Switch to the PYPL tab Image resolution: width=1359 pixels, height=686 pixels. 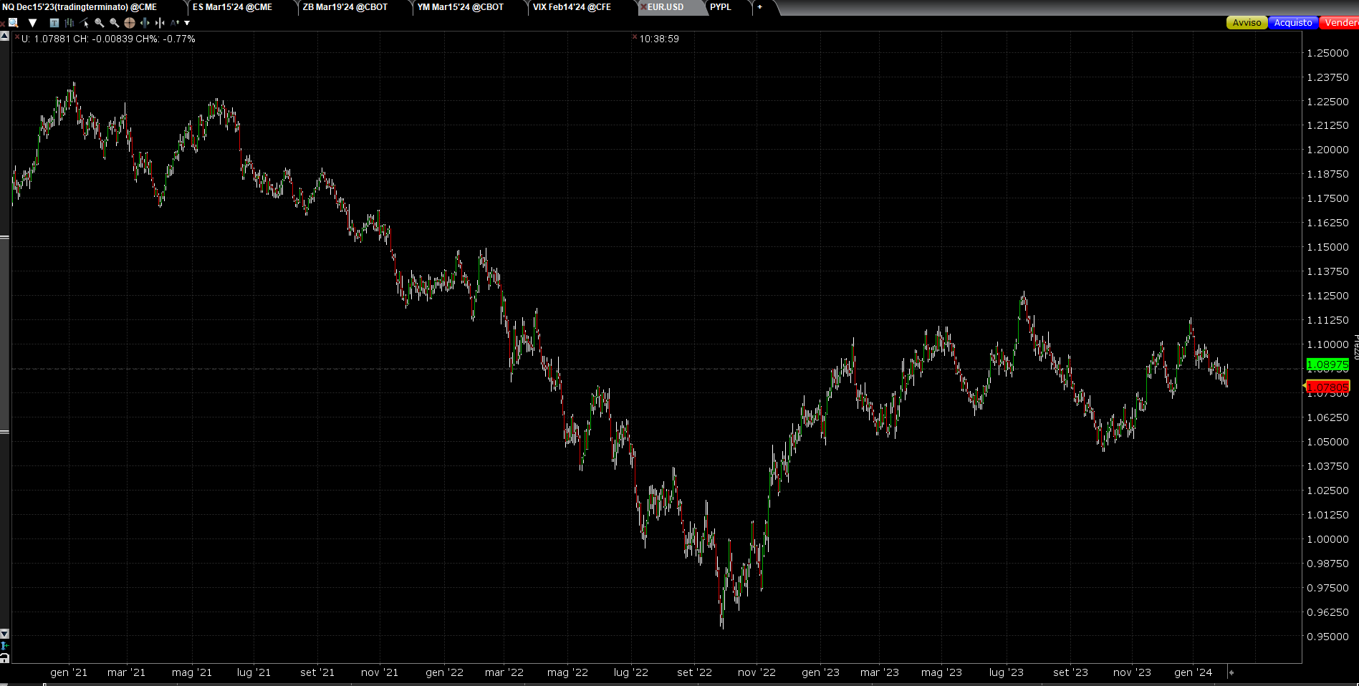click(x=720, y=7)
